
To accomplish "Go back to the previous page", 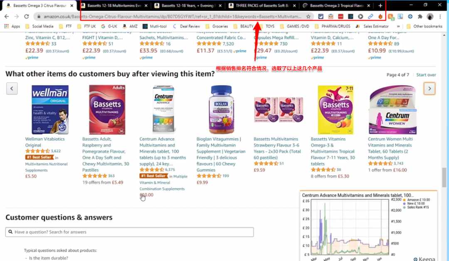I will pos(7,17).
